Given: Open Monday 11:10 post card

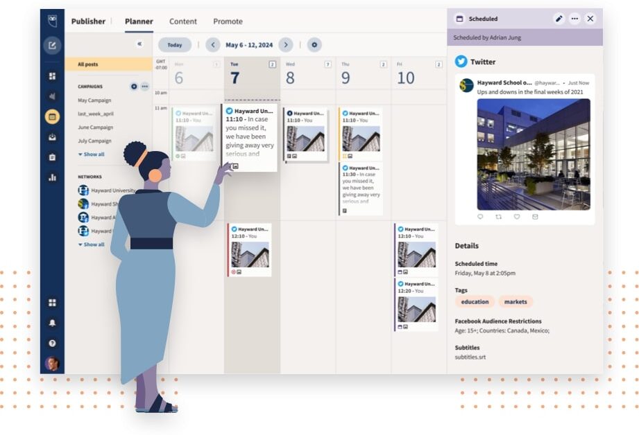Looking at the screenshot, I should pyautogui.click(x=194, y=134).
